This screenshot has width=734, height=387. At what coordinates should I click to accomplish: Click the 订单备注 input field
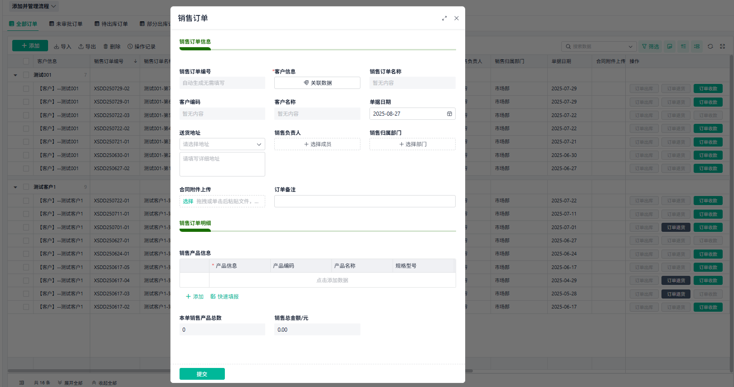pos(365,201)
